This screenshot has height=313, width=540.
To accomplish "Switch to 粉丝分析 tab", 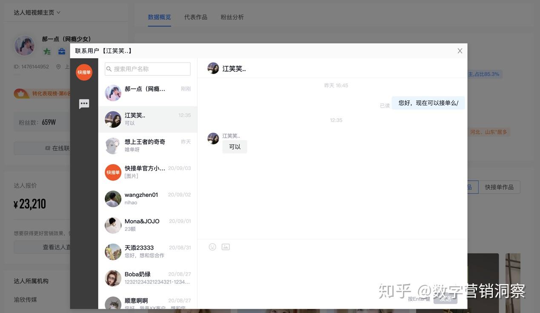I will pos(232,17).
